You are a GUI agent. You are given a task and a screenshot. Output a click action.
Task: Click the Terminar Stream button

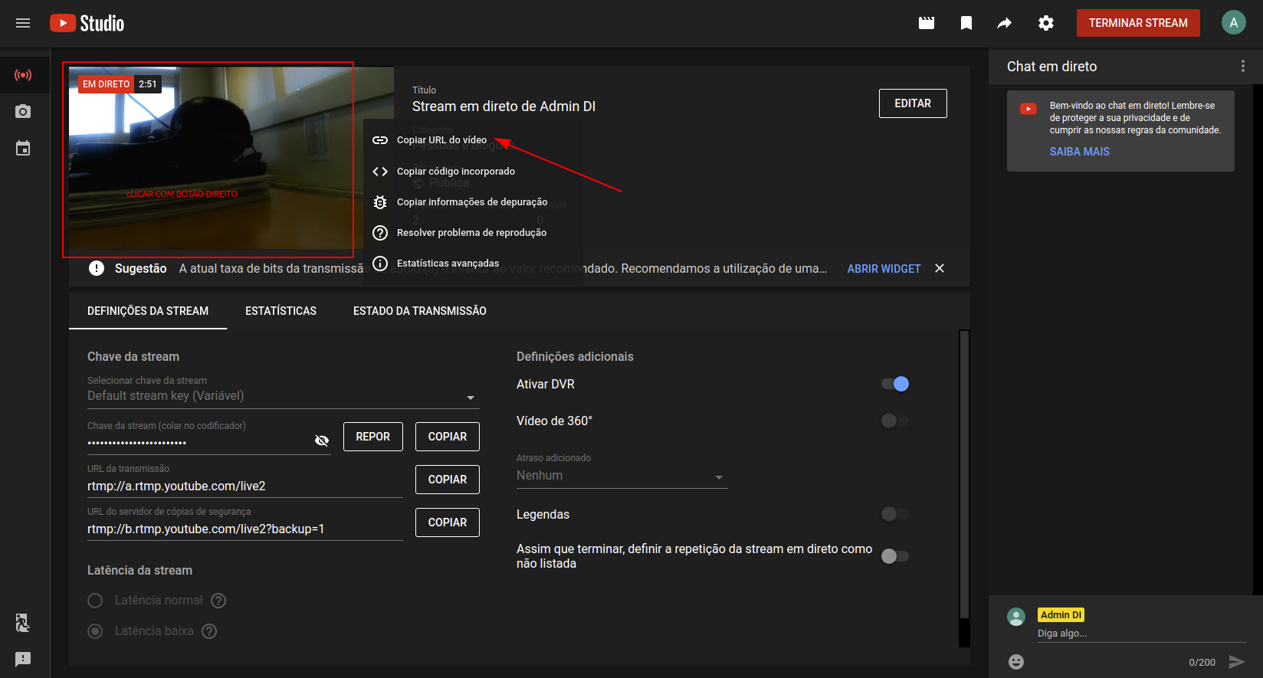[x=1138, y=23]
